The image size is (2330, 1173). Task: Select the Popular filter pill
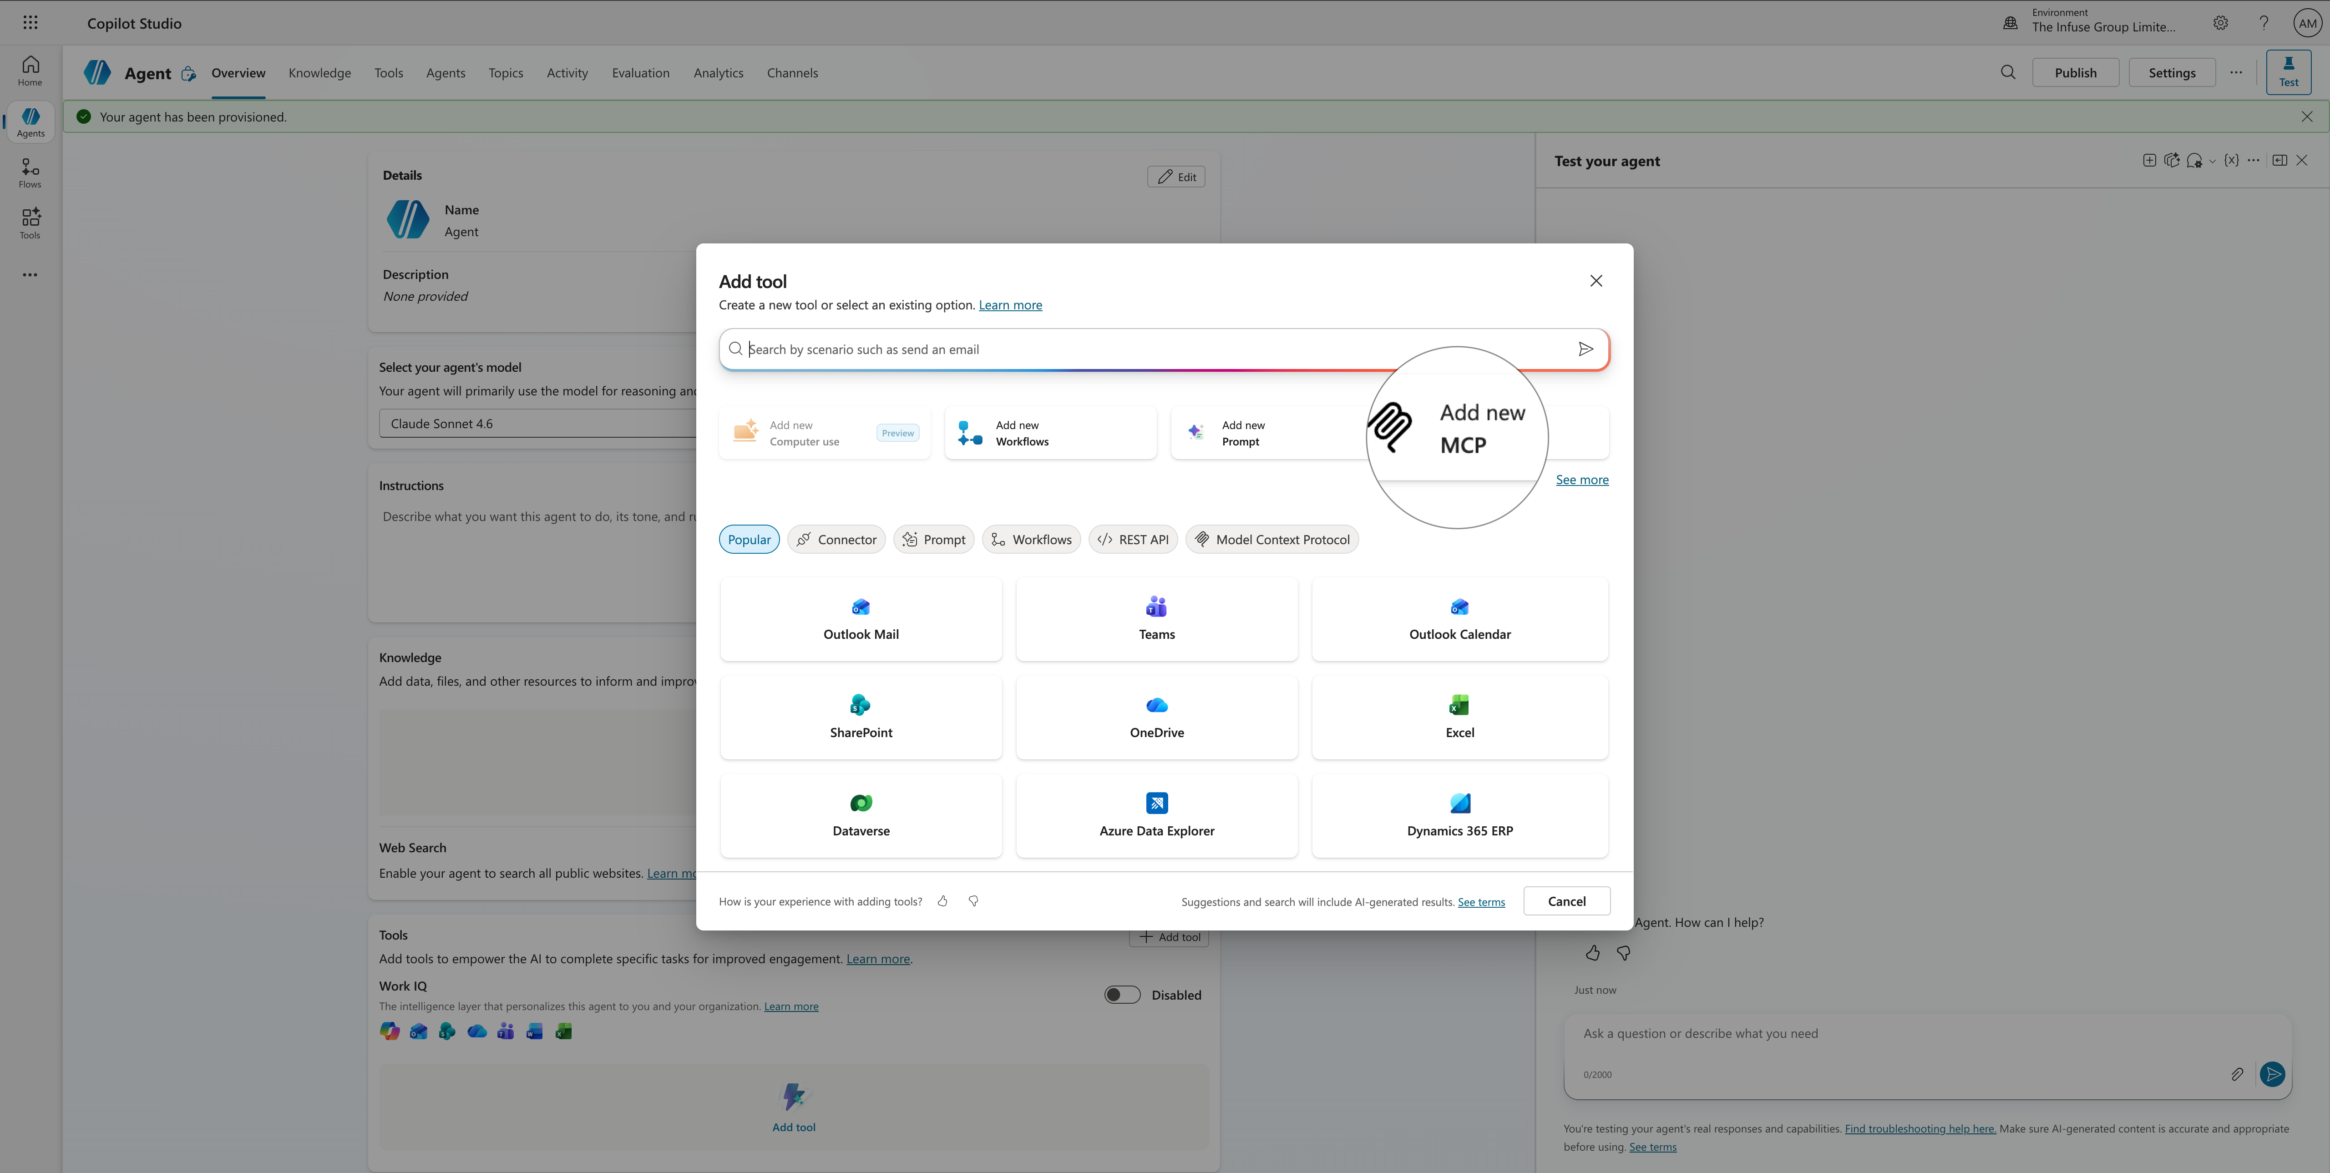749,539
